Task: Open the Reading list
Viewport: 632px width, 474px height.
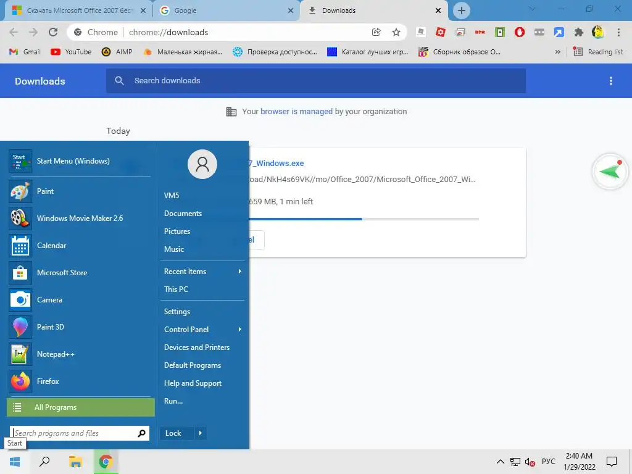Action: tap(598, 52)
